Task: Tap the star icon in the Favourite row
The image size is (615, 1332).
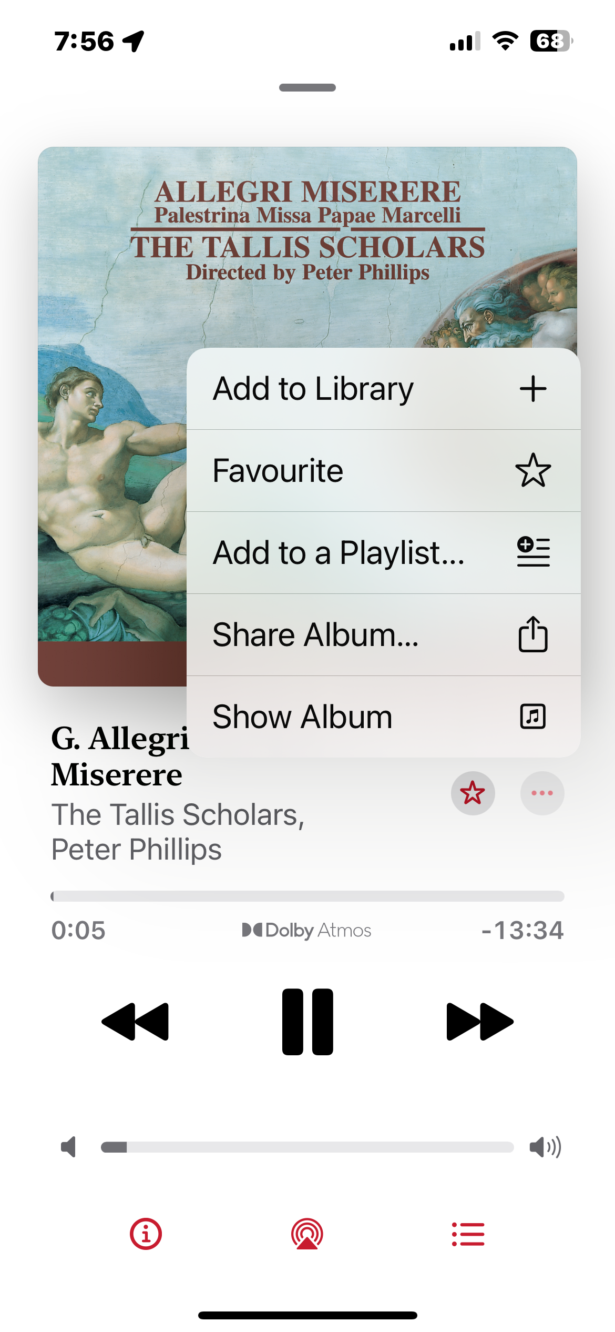Action: click(x=533, y=470)
